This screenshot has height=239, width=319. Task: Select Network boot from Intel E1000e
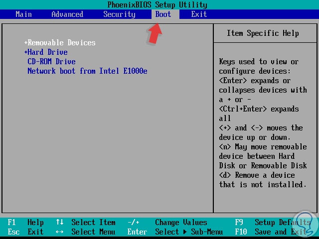pos(88,71)
